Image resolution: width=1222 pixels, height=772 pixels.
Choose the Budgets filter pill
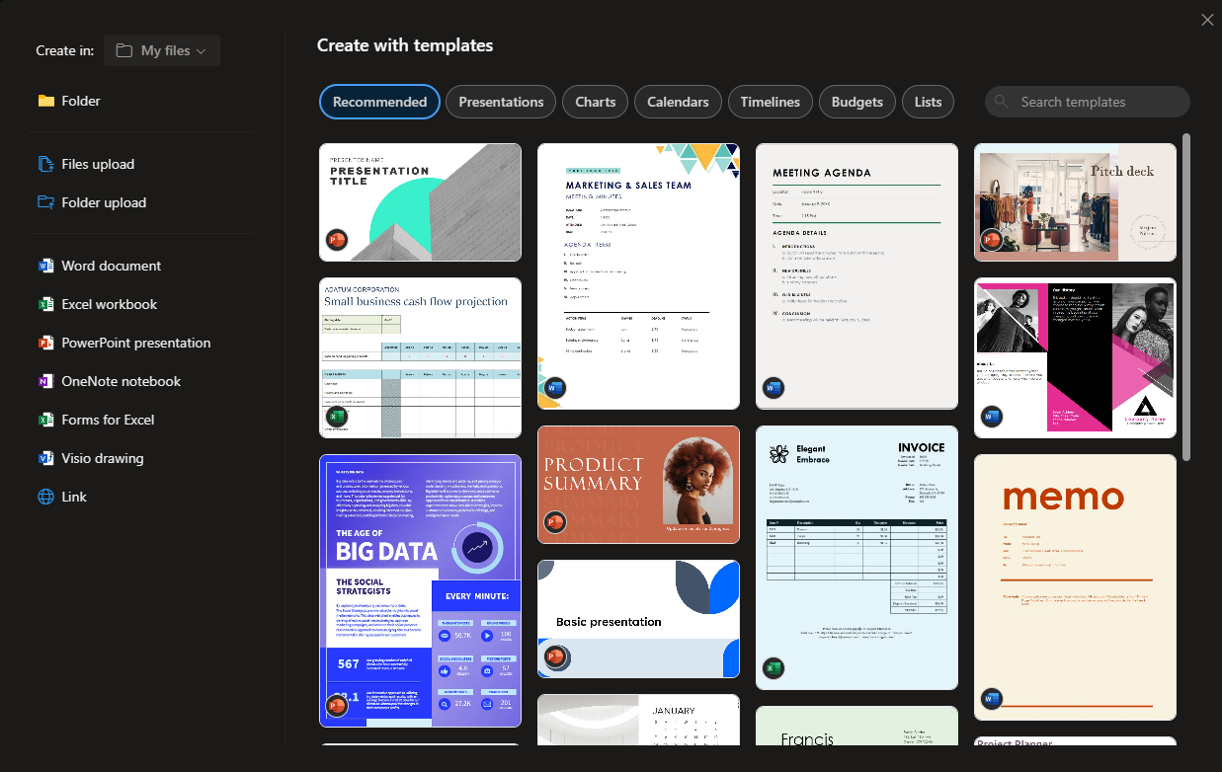pos(856,102)
